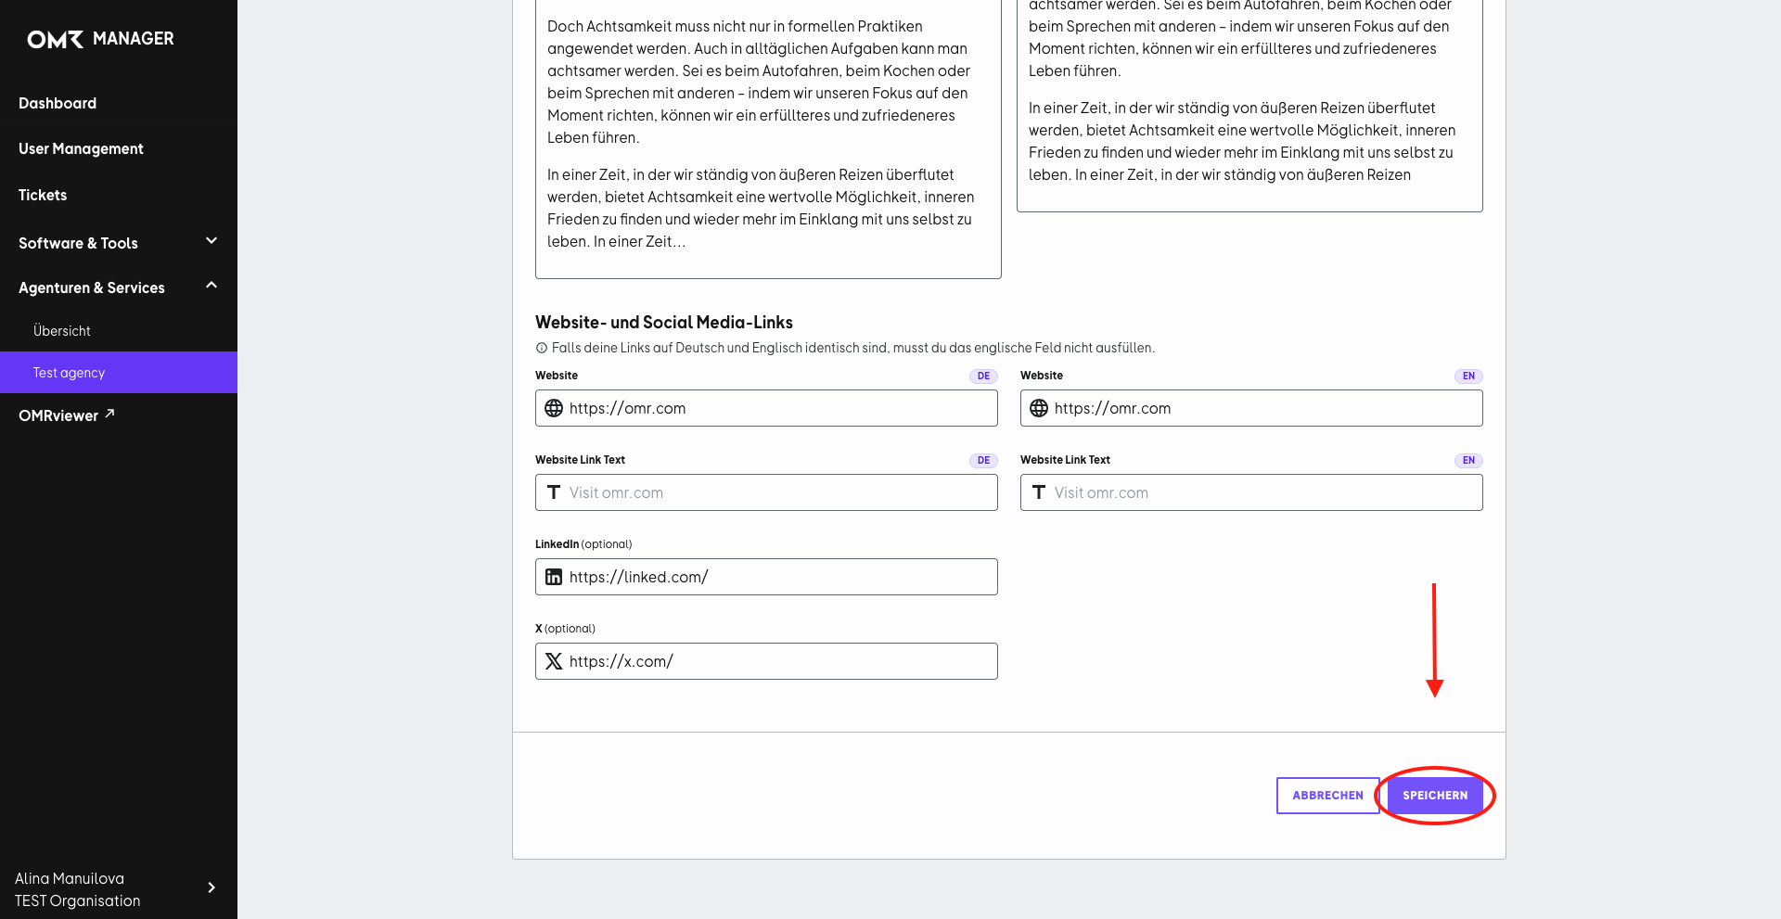Open Software & Tools in sidebar
This screenshot has width=1781, height=919.
pyautogui.click(x=78, y=243)
